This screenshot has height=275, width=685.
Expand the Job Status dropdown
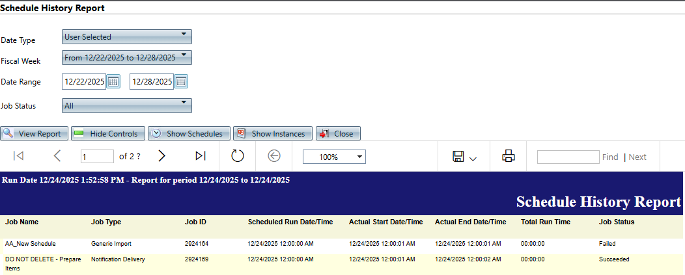127,105
